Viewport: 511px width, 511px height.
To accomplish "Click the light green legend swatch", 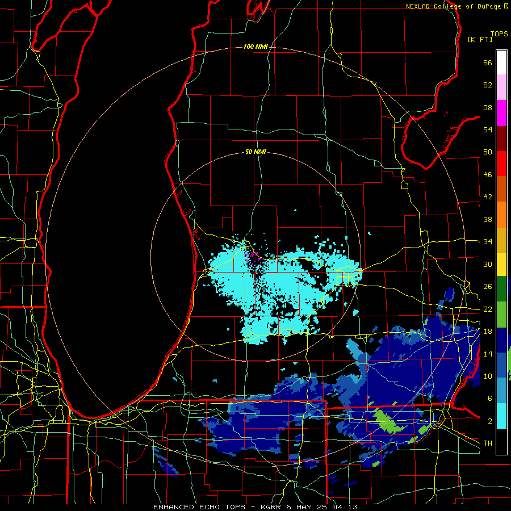I will [x=501, y=315].
